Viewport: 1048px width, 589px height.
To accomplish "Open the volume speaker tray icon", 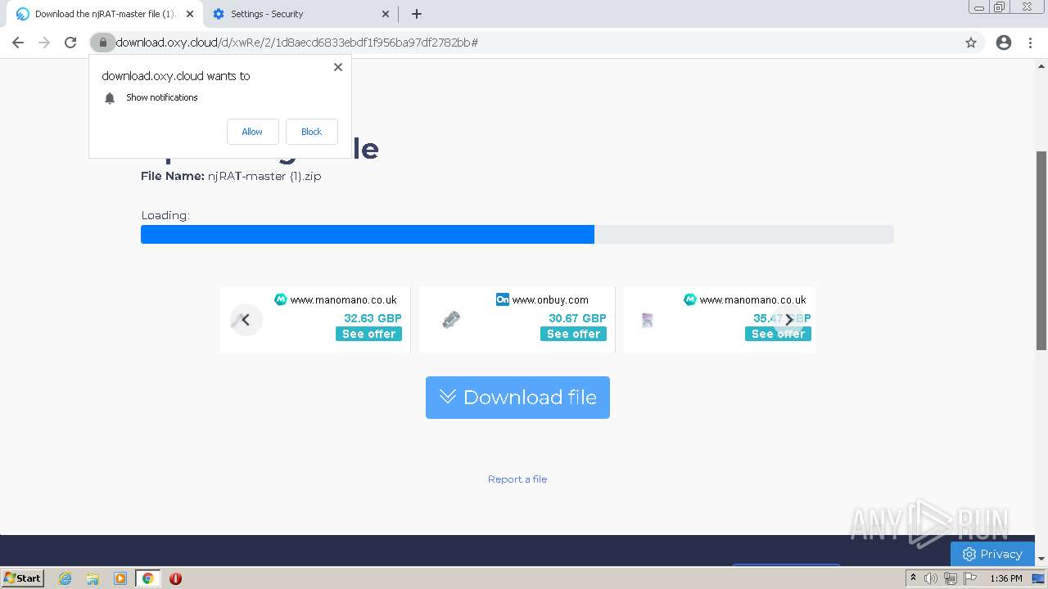I will point(931,578).
